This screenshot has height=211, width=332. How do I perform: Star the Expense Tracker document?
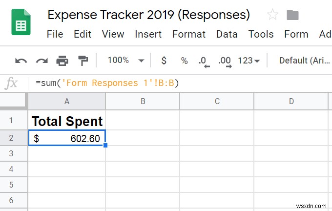click(272, 15)
